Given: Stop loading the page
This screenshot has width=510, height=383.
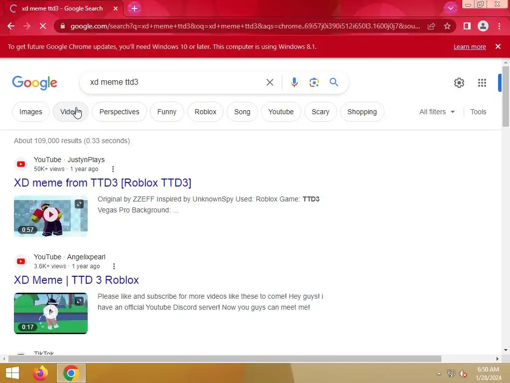Looking at the screenshot, I should tap(43, 26).
